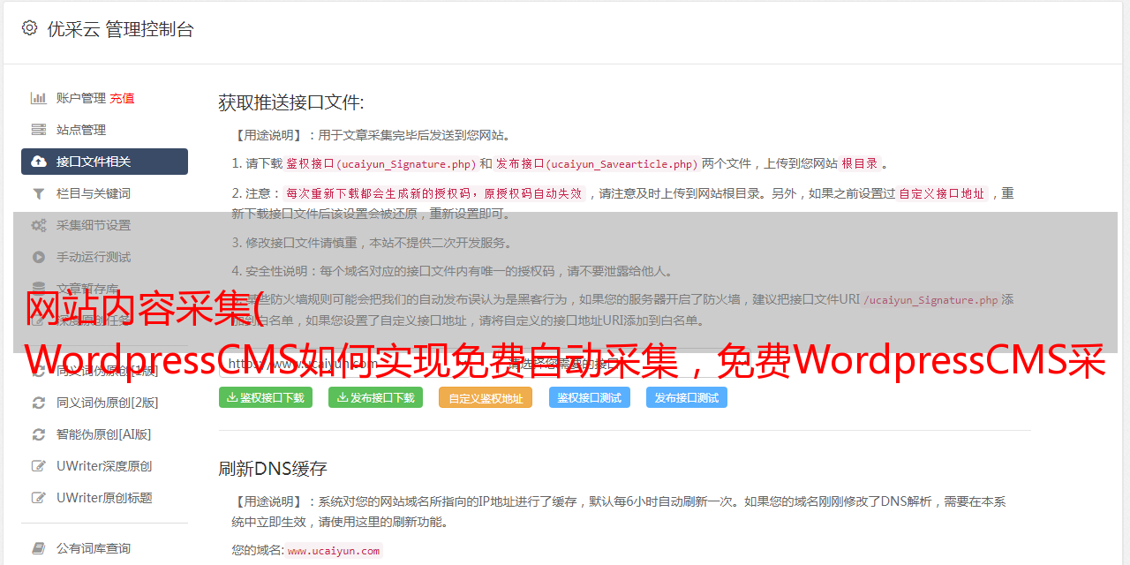Open the gears icon beside 采集细节设置
This screenshot has height=565, width=1130.
(39, 225)
